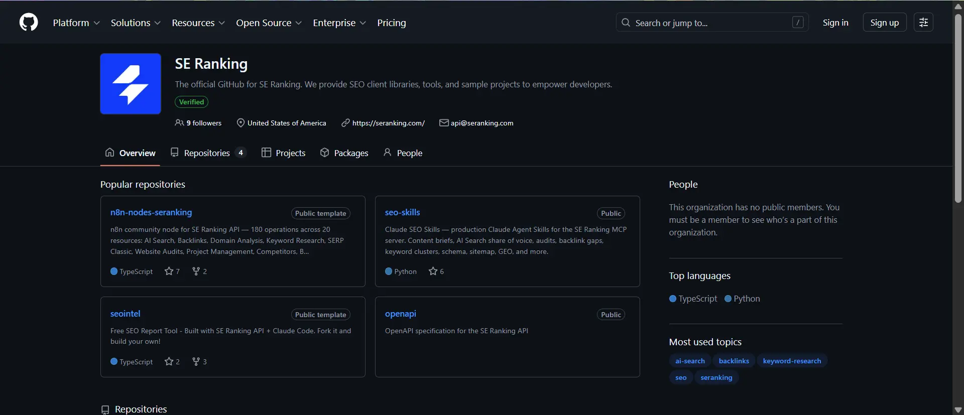The height and width of the screenshot is (415, 964).
Task: Click TypeScript language label on n8n-nodes-seranking card
Action: pos(136,271)
